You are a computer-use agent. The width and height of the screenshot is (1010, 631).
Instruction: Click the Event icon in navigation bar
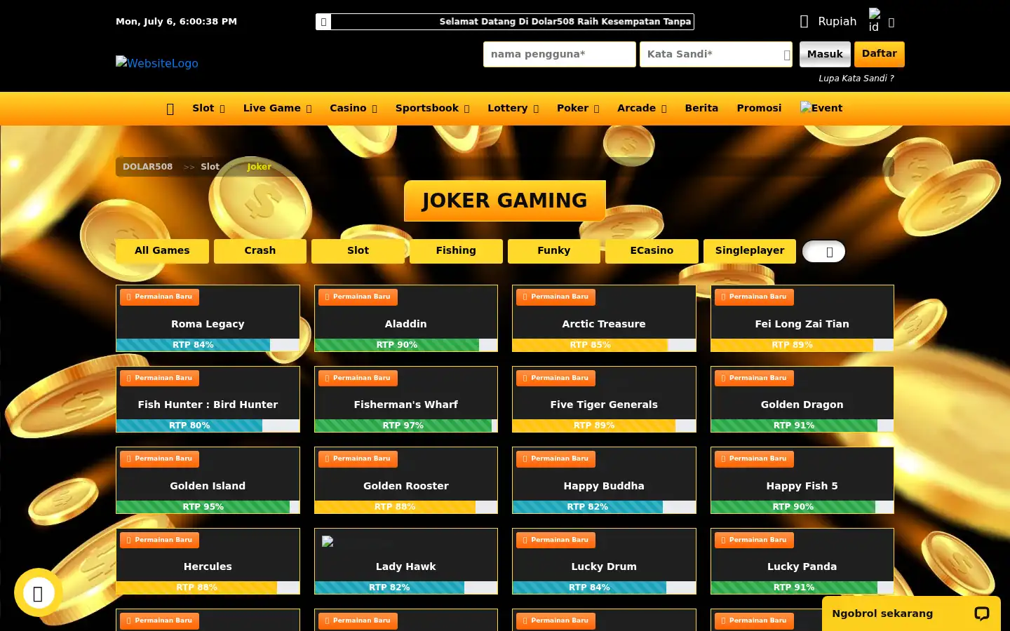pyautogui.click(x=821, y=108)
